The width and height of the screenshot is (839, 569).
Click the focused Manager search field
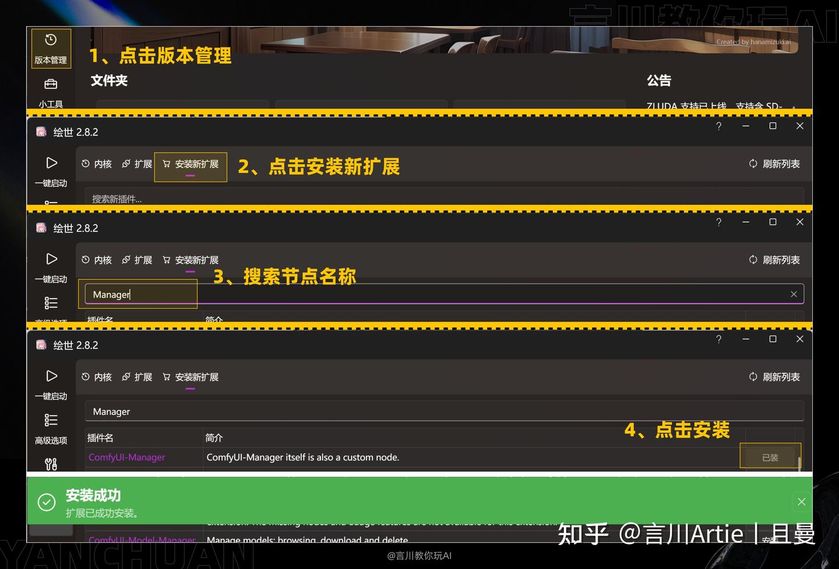click(x=444, y=294)
